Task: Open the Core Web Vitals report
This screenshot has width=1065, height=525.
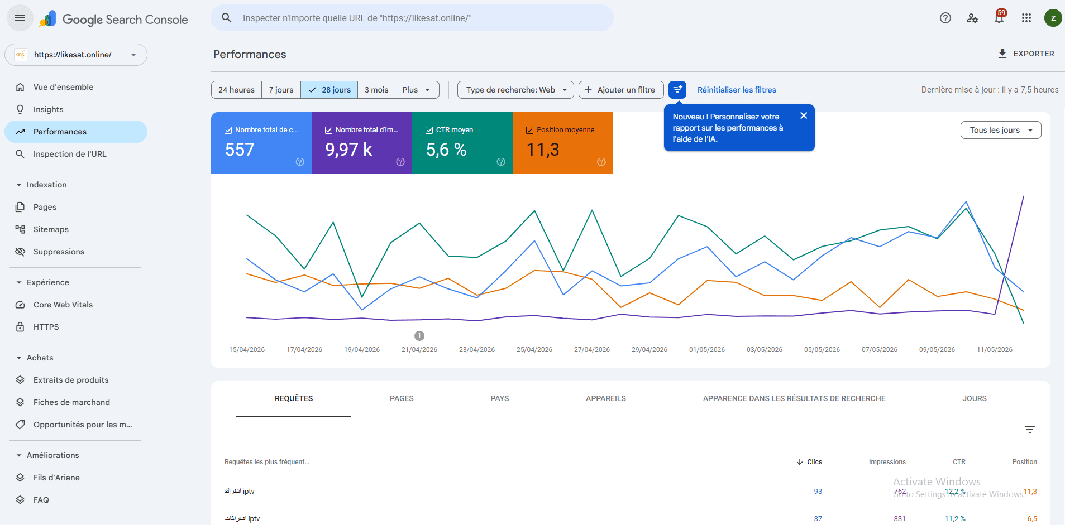Action: point(63,305)
